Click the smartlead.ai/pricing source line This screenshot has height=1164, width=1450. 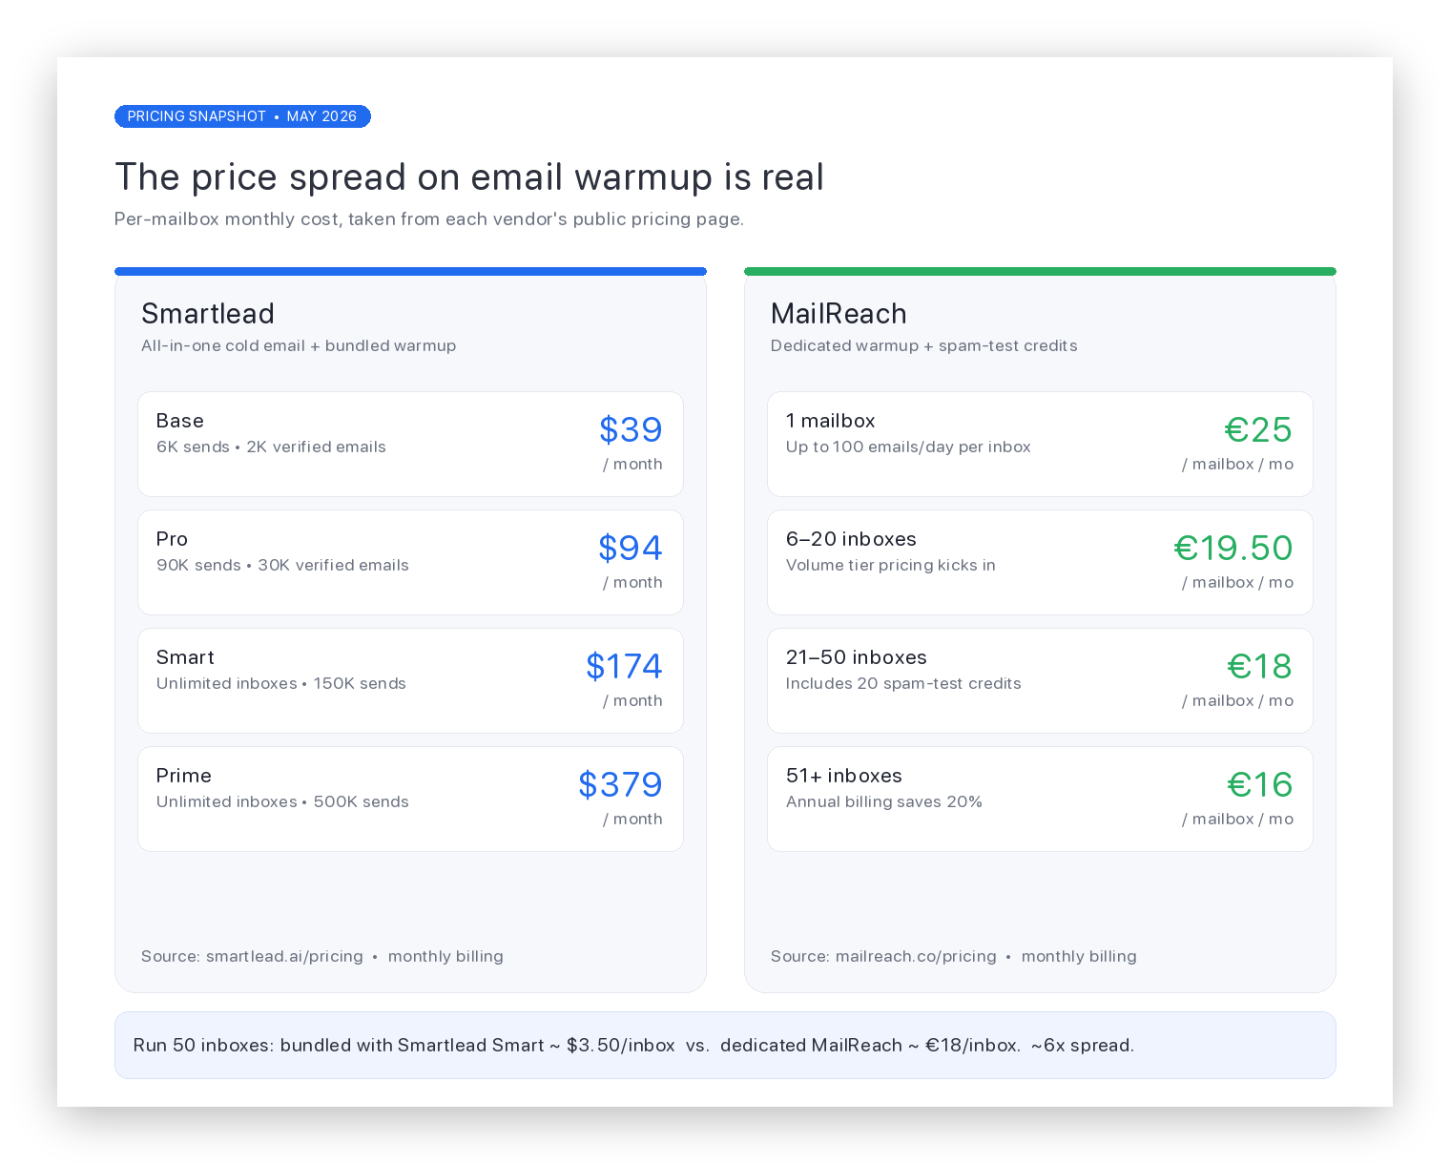322,956
